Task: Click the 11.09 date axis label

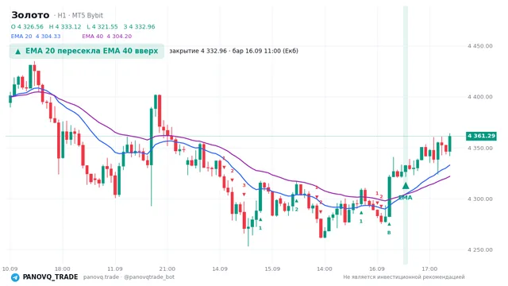Action: click(x=115, y=269)
